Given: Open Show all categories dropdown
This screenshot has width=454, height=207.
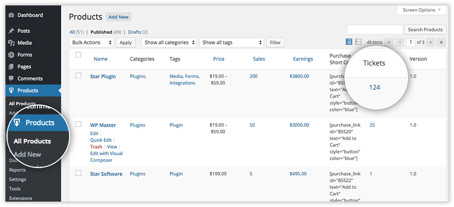Looking at the screenshot, I should [x=169, y=42].
